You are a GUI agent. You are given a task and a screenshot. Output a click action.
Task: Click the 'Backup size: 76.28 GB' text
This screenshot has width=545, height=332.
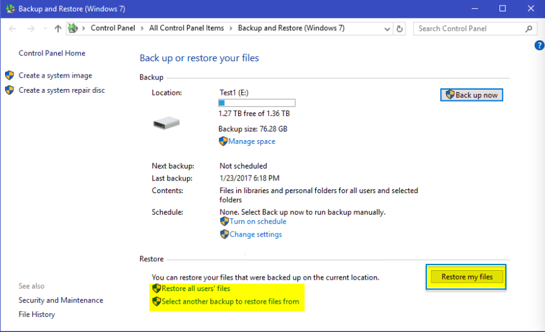pyautogui.click(x=253, y=129)
